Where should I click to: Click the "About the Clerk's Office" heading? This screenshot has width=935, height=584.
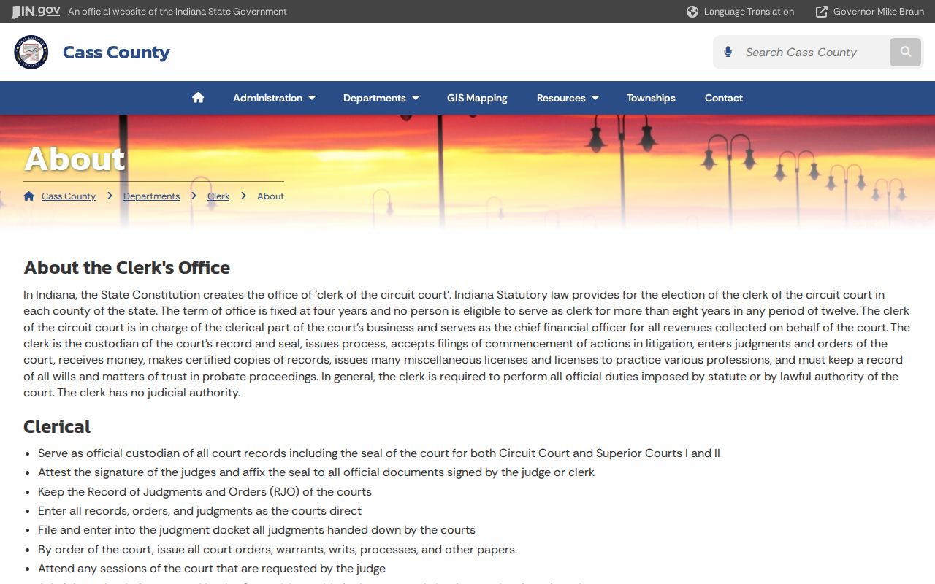pos(127,267)
